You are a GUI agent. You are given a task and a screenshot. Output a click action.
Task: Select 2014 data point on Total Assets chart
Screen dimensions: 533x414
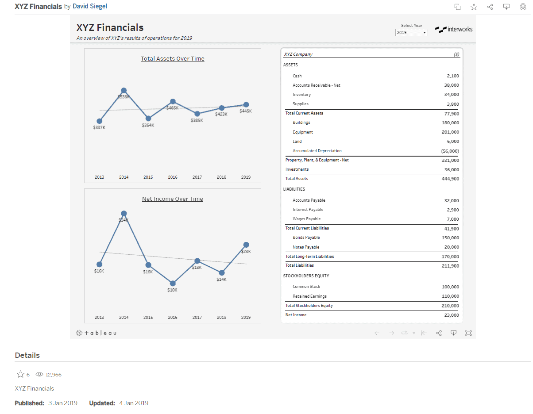pos(124,90)
